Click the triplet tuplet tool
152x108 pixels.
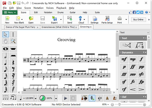(6, 97)
